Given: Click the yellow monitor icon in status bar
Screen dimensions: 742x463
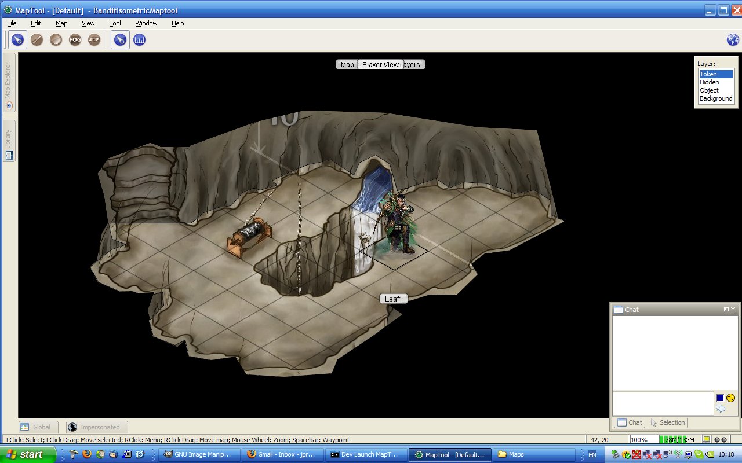Looking at the screenshot, I should tap(706, 440).
